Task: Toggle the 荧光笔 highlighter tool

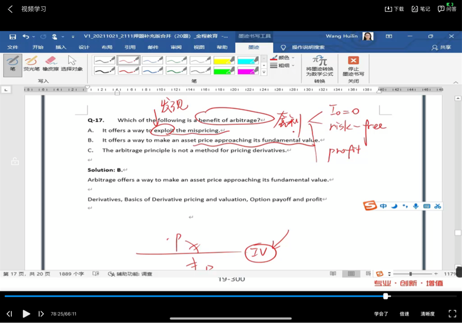Action: point(31,64)
